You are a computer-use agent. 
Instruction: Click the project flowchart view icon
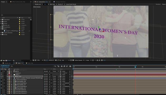pyautogui.click(x=31, y=20)
